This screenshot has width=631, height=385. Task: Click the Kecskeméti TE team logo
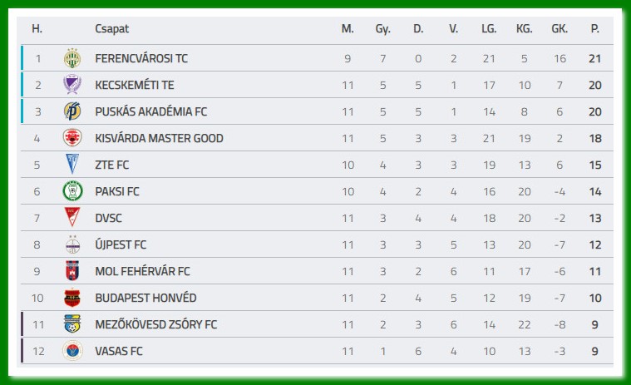tap(72, 85)
